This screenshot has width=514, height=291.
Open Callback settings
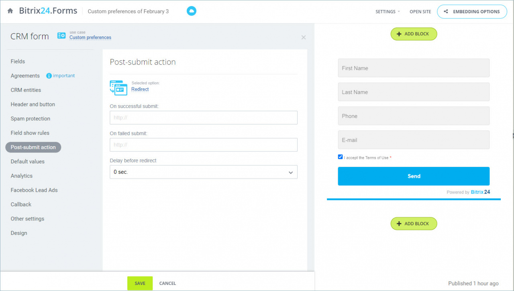[21, 204]
